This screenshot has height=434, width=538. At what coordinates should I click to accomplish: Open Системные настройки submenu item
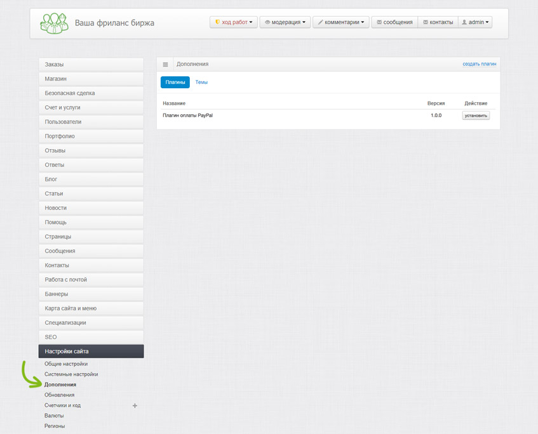pos(71,374)
